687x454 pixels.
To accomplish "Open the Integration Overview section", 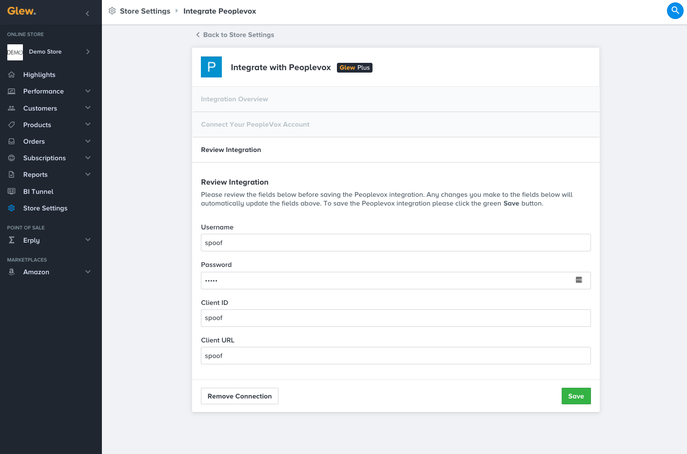I will [x=395, y=99].
